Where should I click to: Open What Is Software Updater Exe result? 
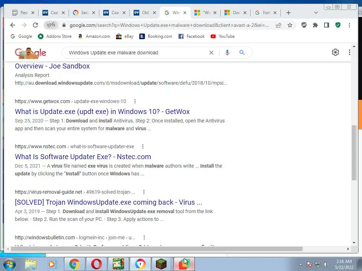click(83, 157)
